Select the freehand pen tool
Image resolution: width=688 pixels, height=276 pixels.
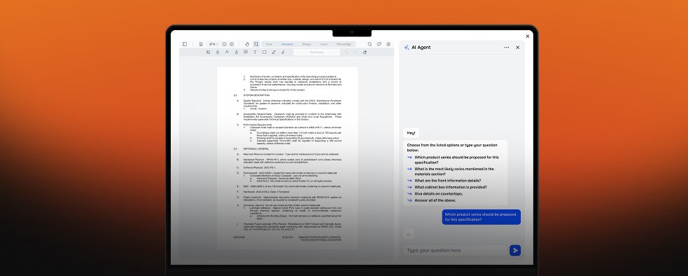pos(274,52)
